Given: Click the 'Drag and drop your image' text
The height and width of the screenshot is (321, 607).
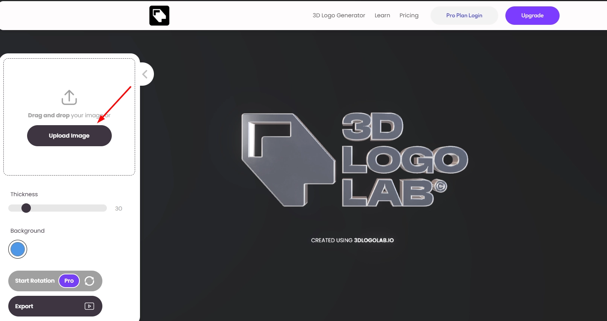Looking at the screenshot, I should (x=69, y=115).
